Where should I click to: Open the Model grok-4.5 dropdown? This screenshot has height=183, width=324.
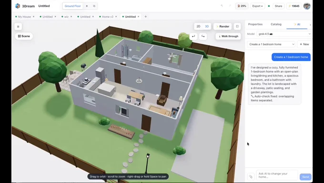click(x=284, y=34)
